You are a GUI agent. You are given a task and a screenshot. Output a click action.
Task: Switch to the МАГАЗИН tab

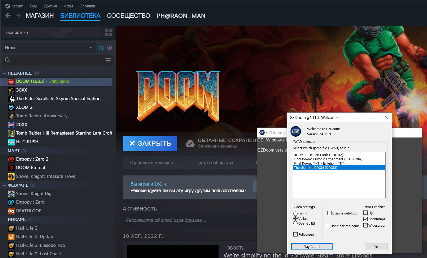(x=40, y=16)
